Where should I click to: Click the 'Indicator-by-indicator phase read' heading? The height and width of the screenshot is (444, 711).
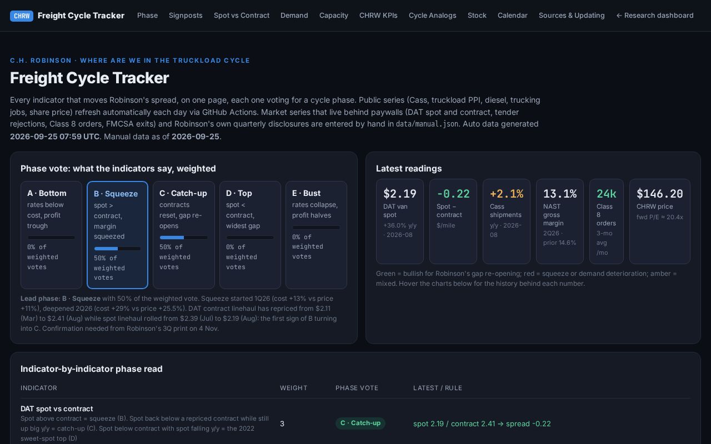coord(92,369)
